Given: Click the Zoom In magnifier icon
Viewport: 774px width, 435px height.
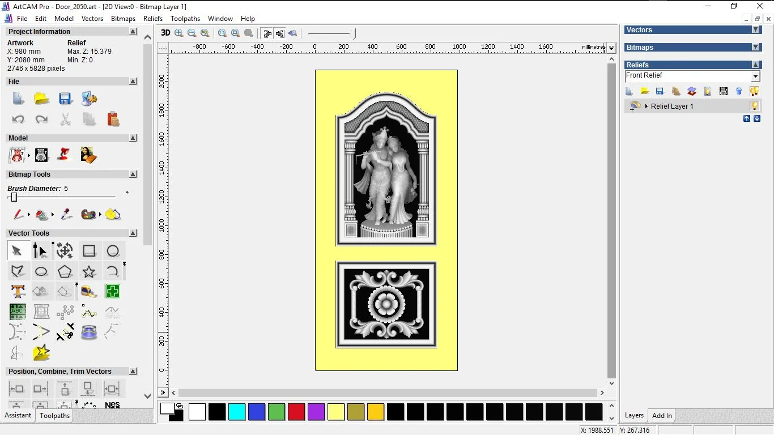Looking at the screenshot, I should (179, 33).
